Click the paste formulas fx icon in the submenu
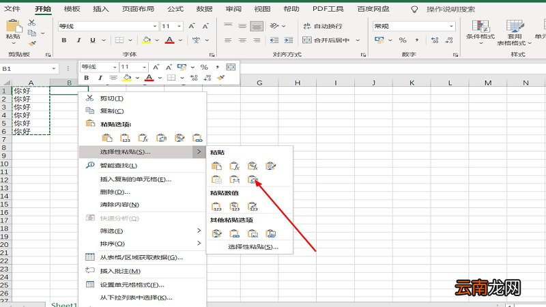The width and height of the screenshot is (546, 307). click(235, 166)
